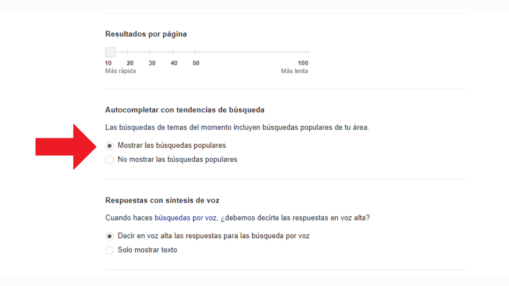Click the slider tick above 20

tap(127, 52)
